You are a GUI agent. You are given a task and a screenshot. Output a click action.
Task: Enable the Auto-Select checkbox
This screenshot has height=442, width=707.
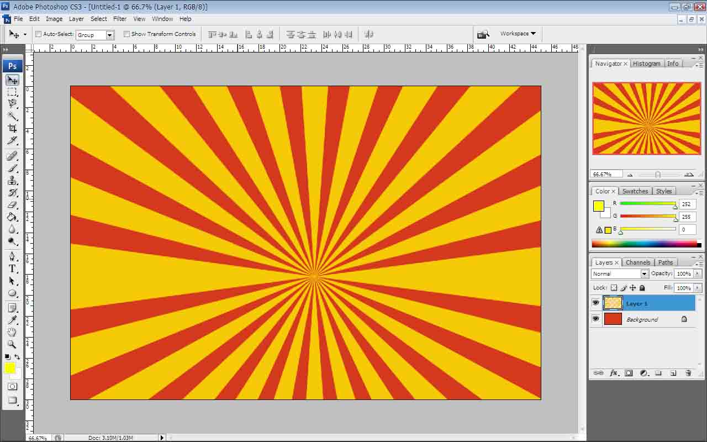(x=39, y=34)
